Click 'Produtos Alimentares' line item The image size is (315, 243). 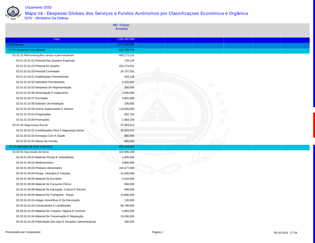click(39, 168)
